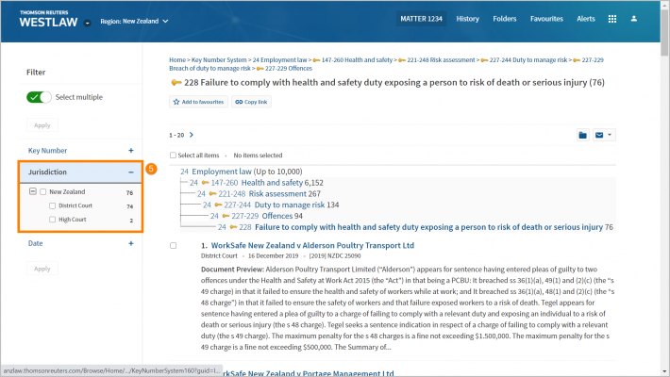This screenshot has width=670, height=377.
Task: Click Add to favourites star button
Action: 198,102
